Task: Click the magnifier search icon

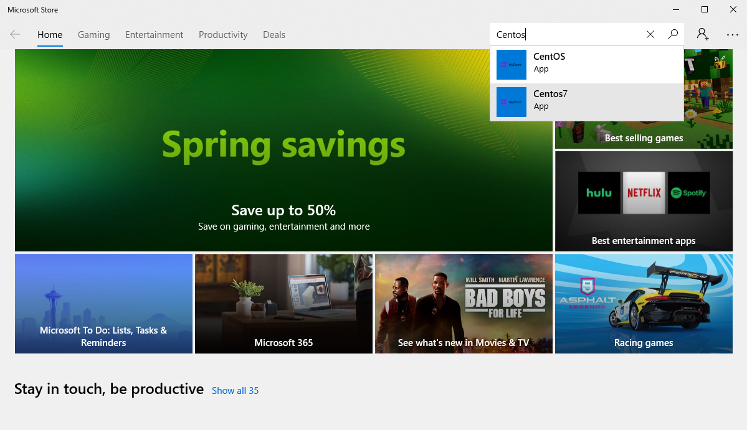Action: click(x=673, y=35)
